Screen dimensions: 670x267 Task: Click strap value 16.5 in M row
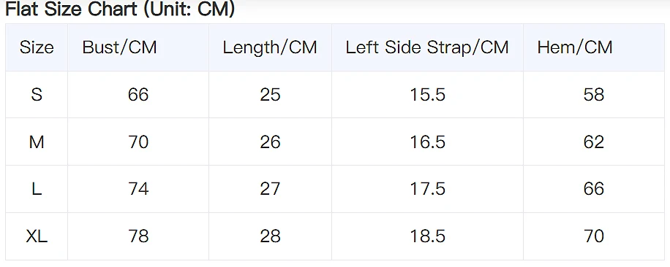(427, 142)
